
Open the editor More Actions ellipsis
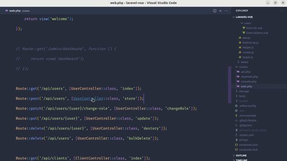(x=226, y=11)
